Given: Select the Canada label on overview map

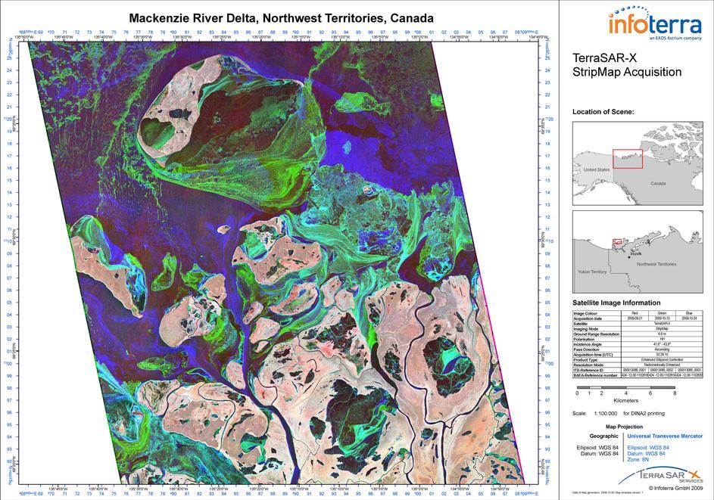Looking at the screenshot, I should [657, 183].
